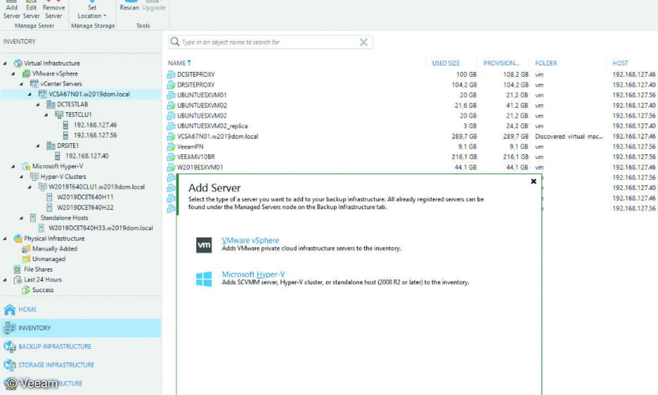
Task: Select the Microsoft Hyper-V tree icon
Action: [26, 166]
